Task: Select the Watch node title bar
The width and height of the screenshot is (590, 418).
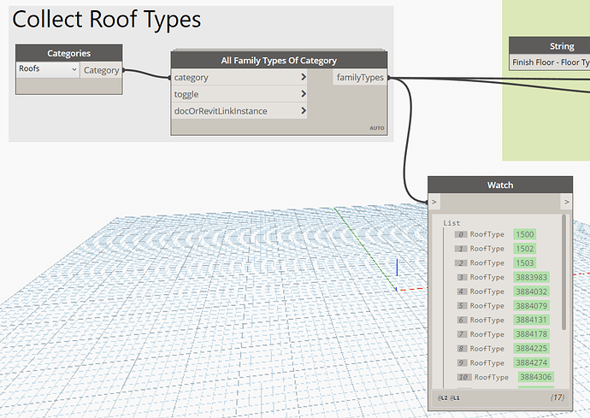Action: [499, 185]
